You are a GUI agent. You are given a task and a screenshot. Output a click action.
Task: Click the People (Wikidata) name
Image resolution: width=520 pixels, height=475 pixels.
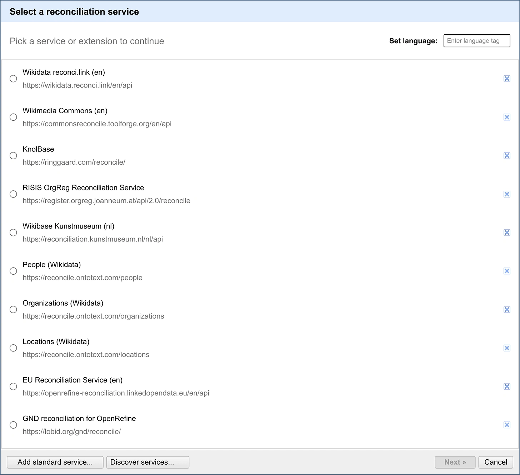(x=52, y=265)
